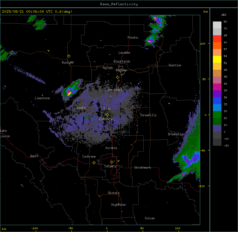238x232 pixels.
Task: Click the white asterisk east of Innisfail
Action: click(x=139, y=83)
